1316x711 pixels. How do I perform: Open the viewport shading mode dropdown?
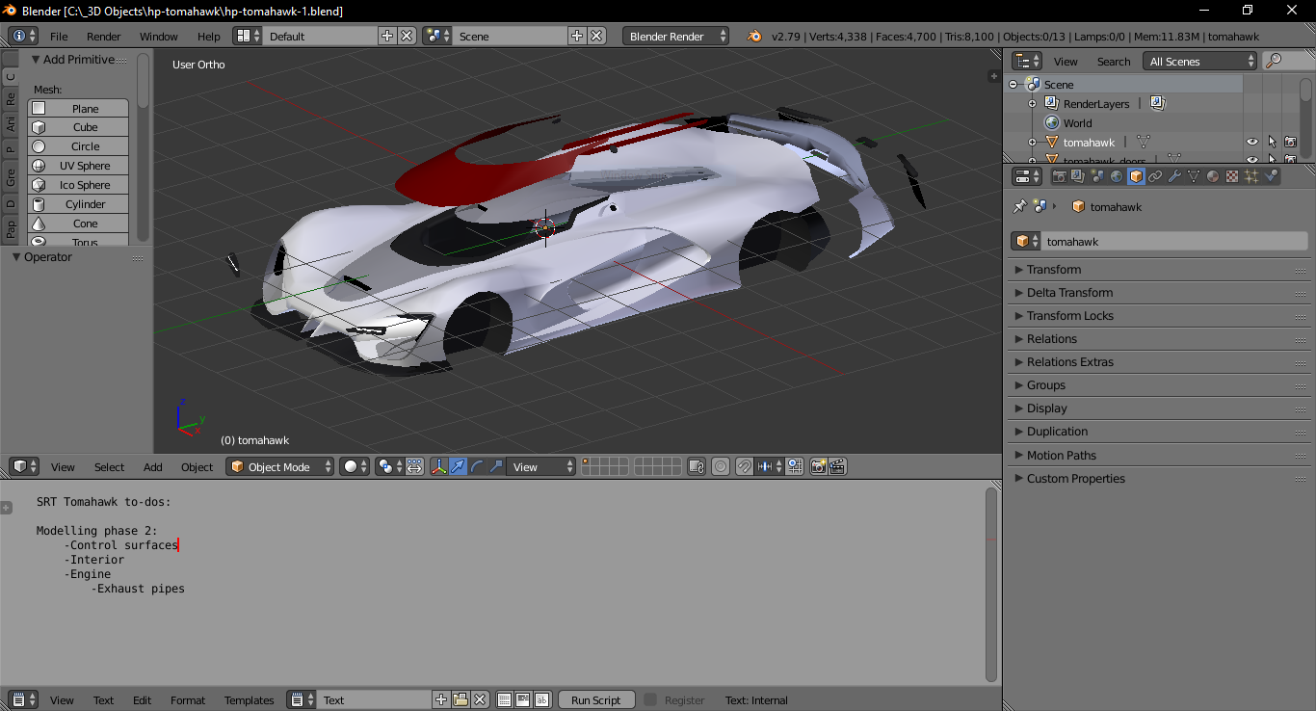[354, 466]
